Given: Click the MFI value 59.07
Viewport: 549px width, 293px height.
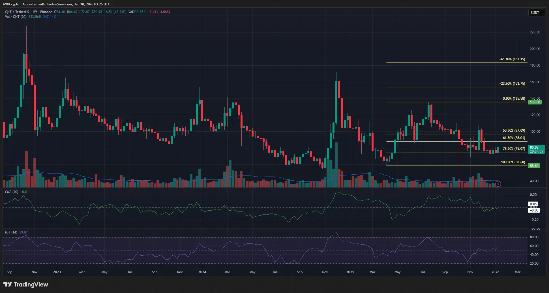Looking at the screenshot, I should pyautogui.click(x=23, y=232).
